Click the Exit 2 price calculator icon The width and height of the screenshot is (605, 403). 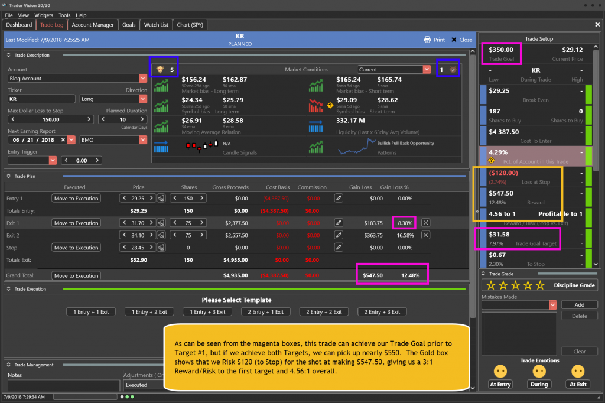click(x=161, y=235)
